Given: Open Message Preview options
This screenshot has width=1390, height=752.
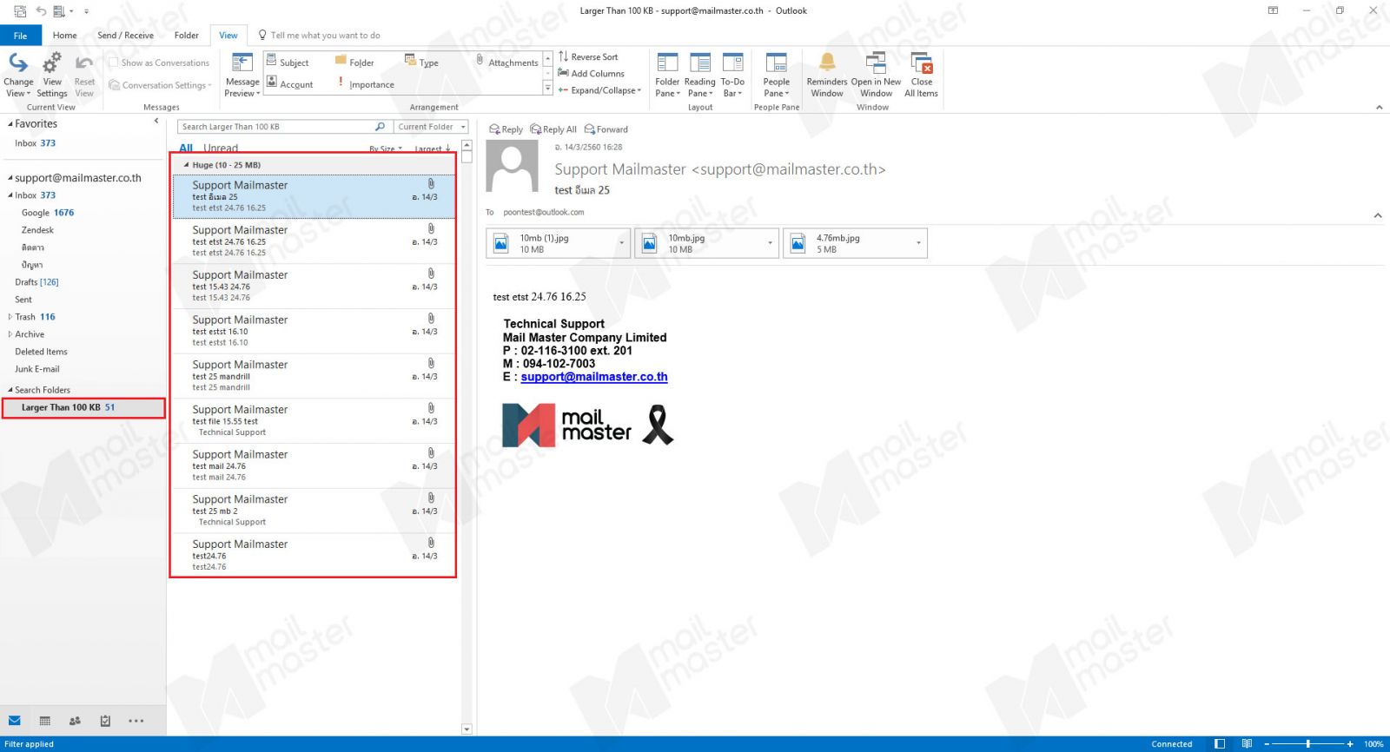Looking at the screenshot, I should (x=242, y=75).
